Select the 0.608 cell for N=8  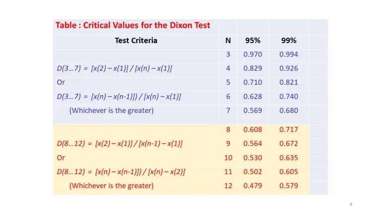[x=253, y=130]
